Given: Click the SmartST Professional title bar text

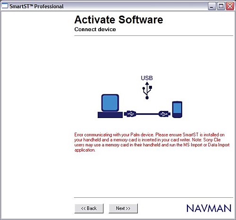Looking at the screenshot, I should (36, 6).
